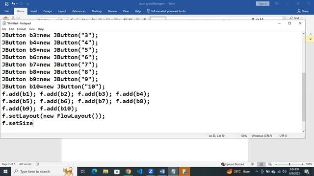Screen dimensions: 314x176
Task: Click the proofing check icon in status bar
Action: (x=37, y=164)
